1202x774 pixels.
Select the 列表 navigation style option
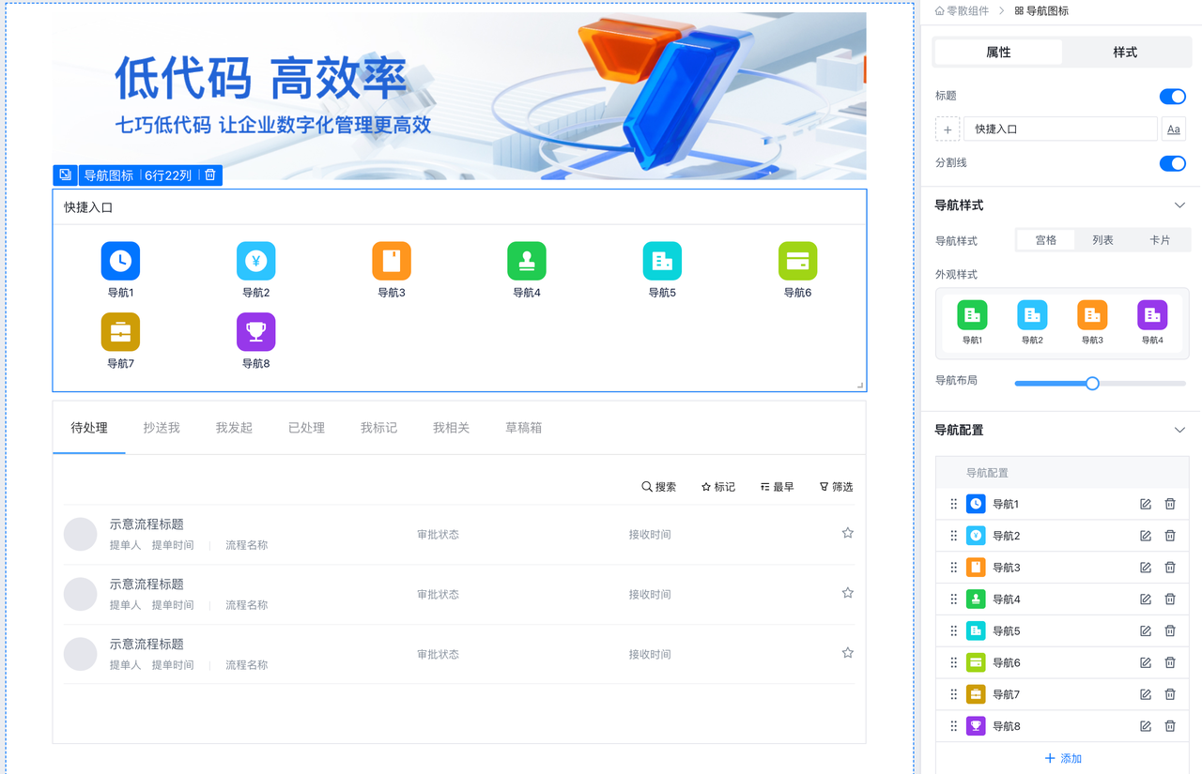coord(1102,240)
